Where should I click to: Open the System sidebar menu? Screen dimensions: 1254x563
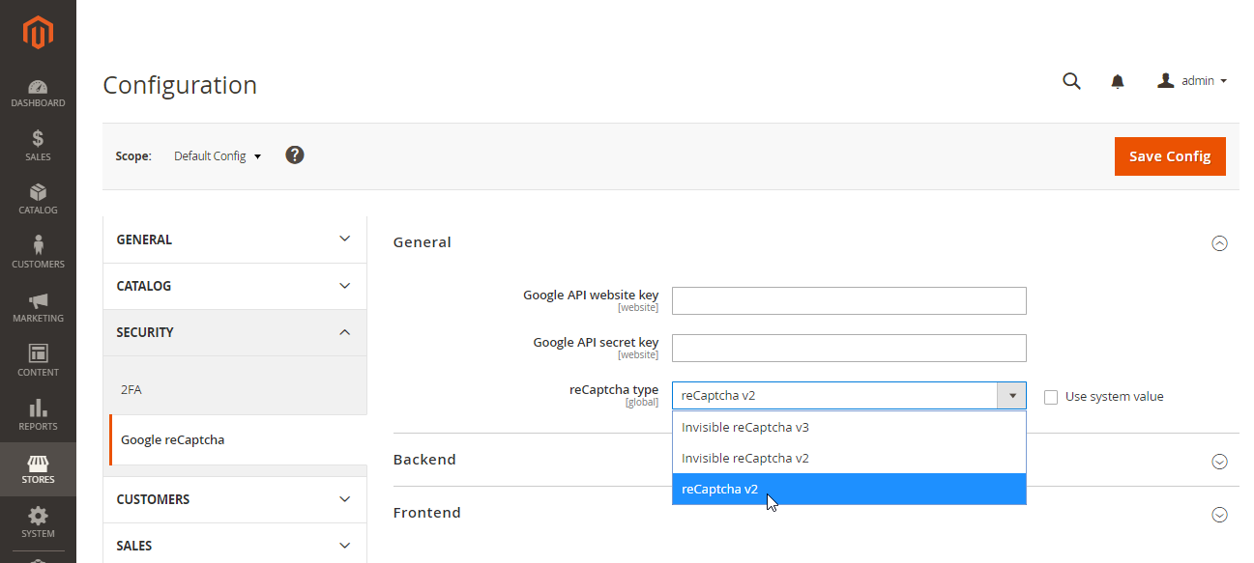pos(38,522)
